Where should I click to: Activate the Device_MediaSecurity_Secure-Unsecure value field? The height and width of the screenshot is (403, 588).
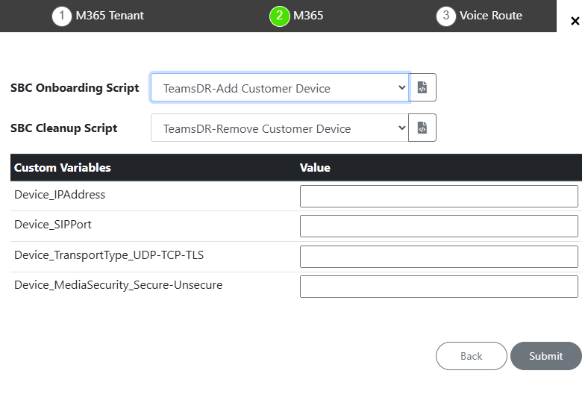tap(439, 287)
